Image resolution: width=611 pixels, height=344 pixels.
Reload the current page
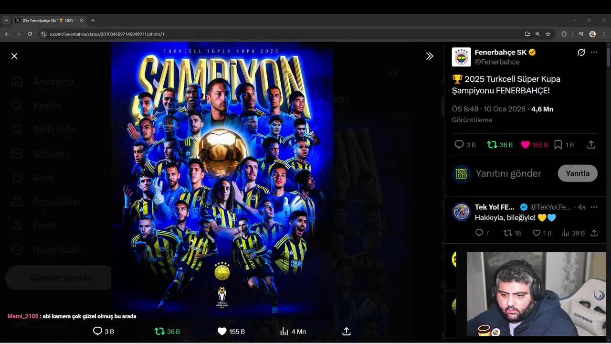click(x=30, y=34)
